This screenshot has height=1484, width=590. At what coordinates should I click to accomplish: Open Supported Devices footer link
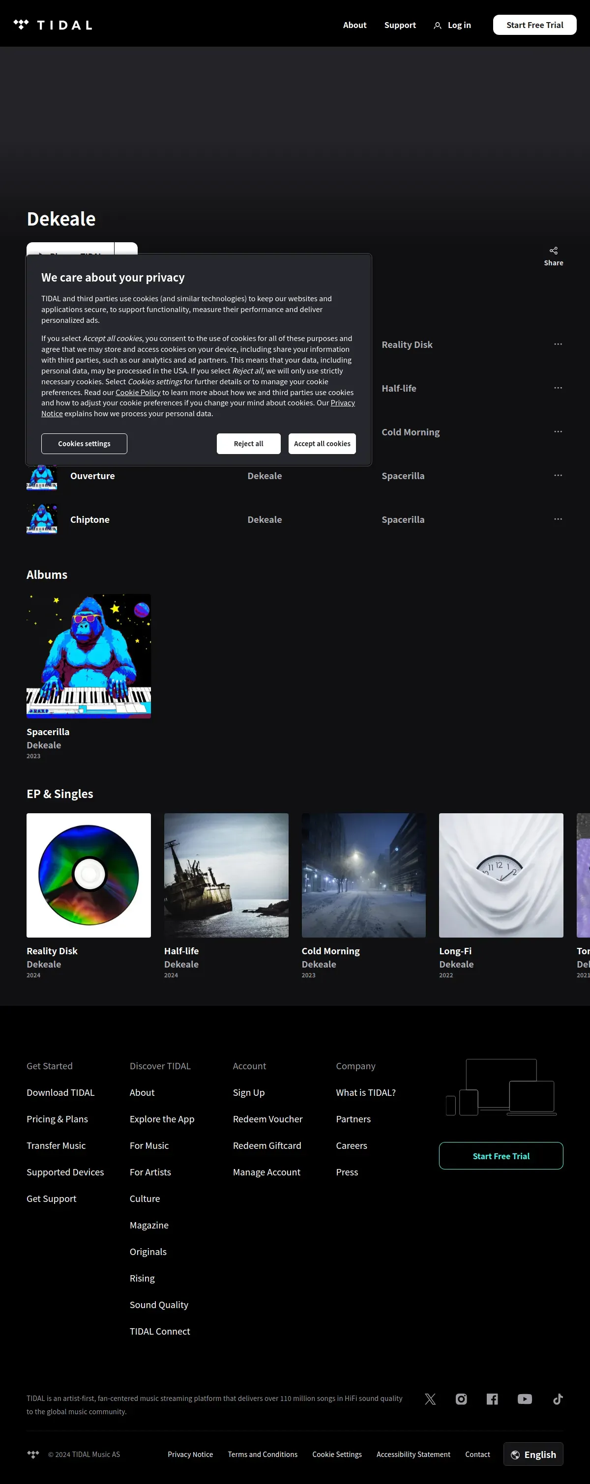click(65, 1172)
